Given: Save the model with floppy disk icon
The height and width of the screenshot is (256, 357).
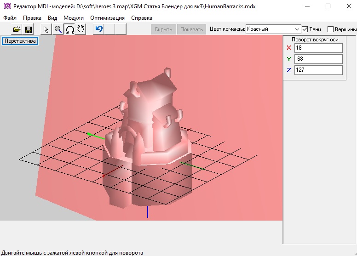Looking at the screenshot, I should point(29,29).
